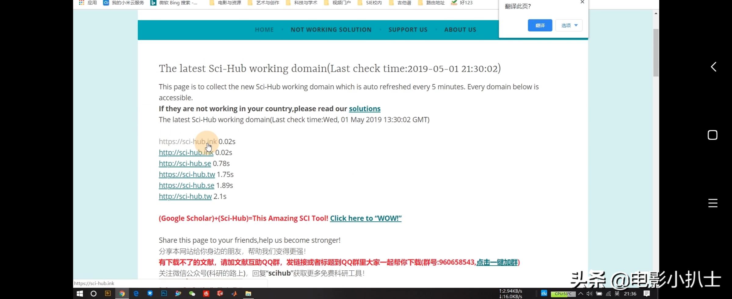The height and width of the screenshot is (299, 732).
Task: Open the 电影与资源 bookmark folder
Action: point(225,3)
